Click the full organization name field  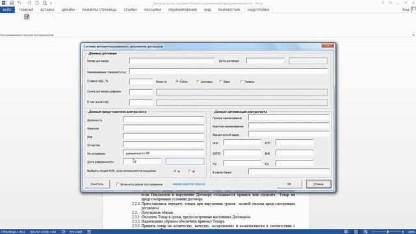(x=289, y=118)
